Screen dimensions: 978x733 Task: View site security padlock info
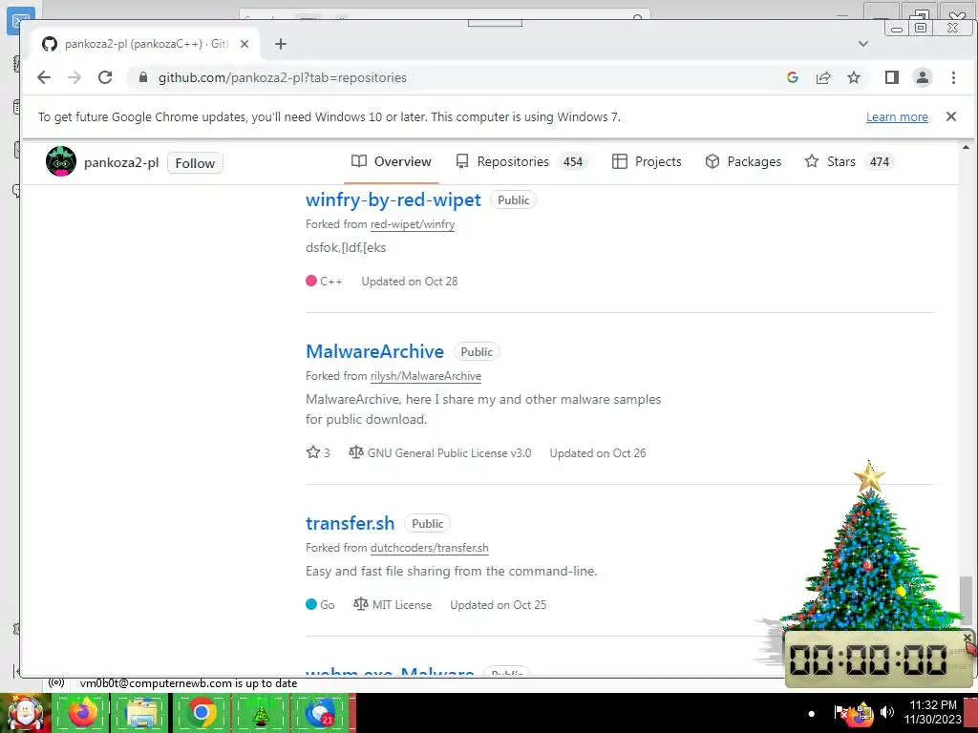click(x=143, y=77)
